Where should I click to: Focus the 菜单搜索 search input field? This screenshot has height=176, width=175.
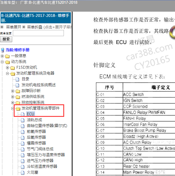click(x=38, y=33)
